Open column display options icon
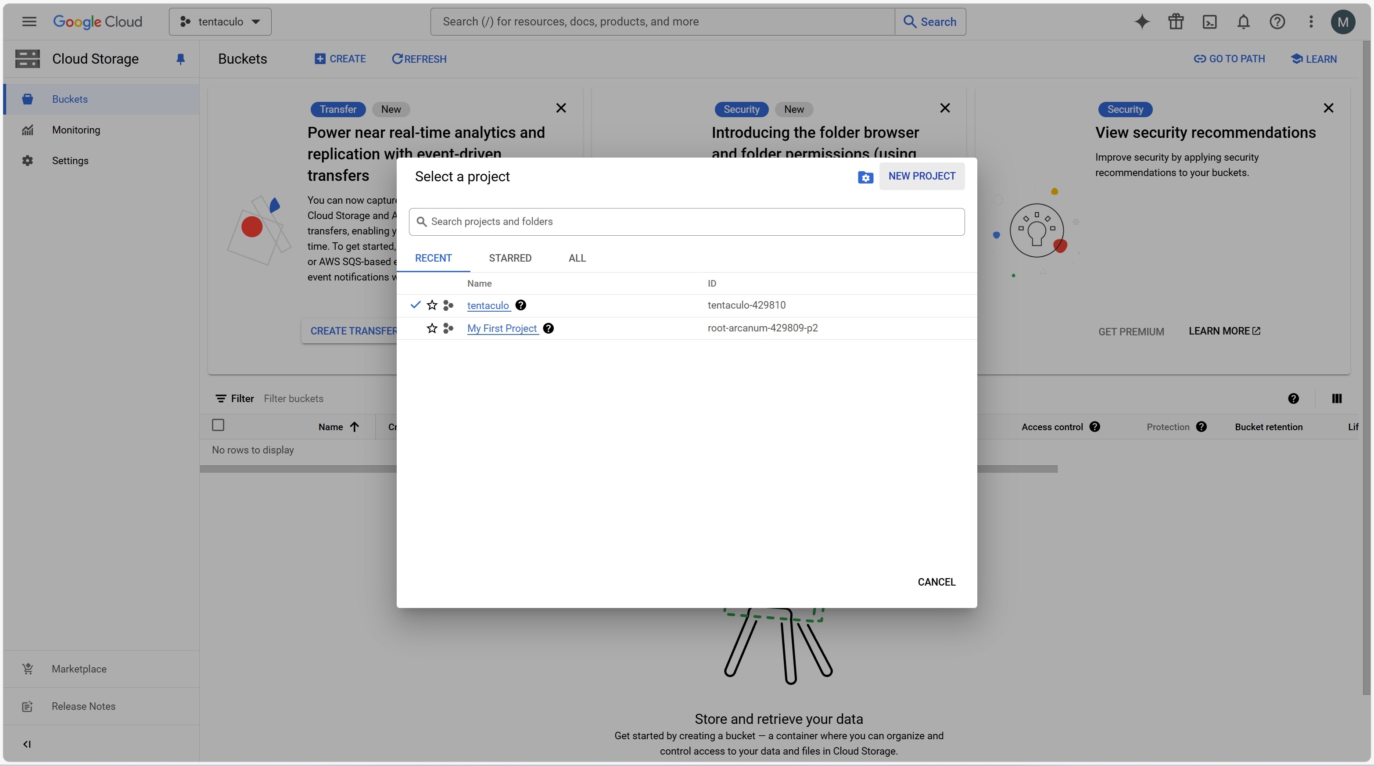 [1337, 399]
